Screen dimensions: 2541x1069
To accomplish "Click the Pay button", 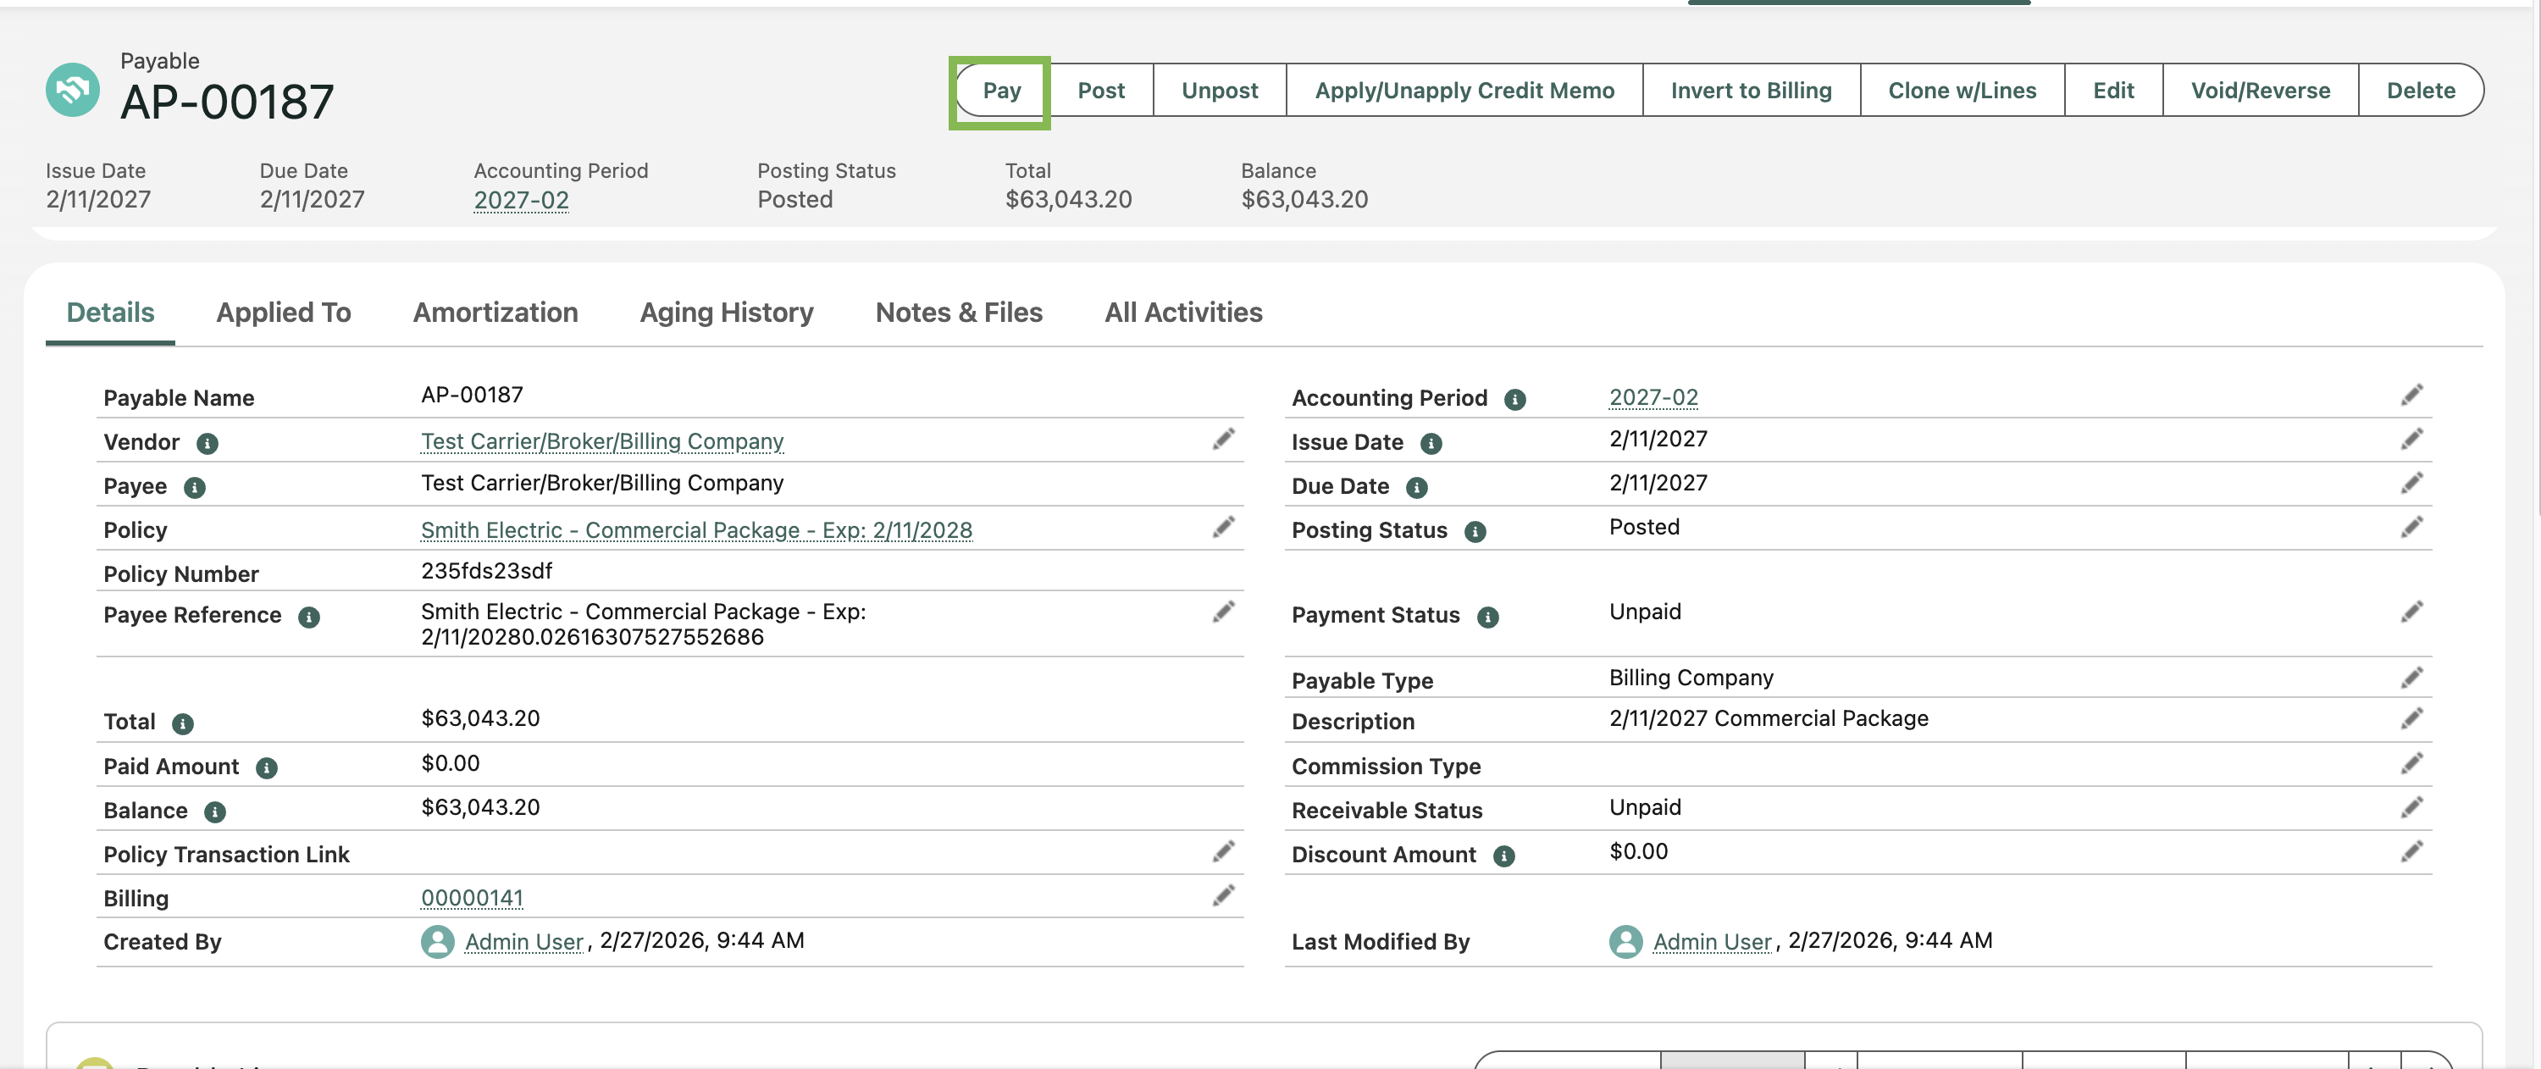I will click(1001, 91).
